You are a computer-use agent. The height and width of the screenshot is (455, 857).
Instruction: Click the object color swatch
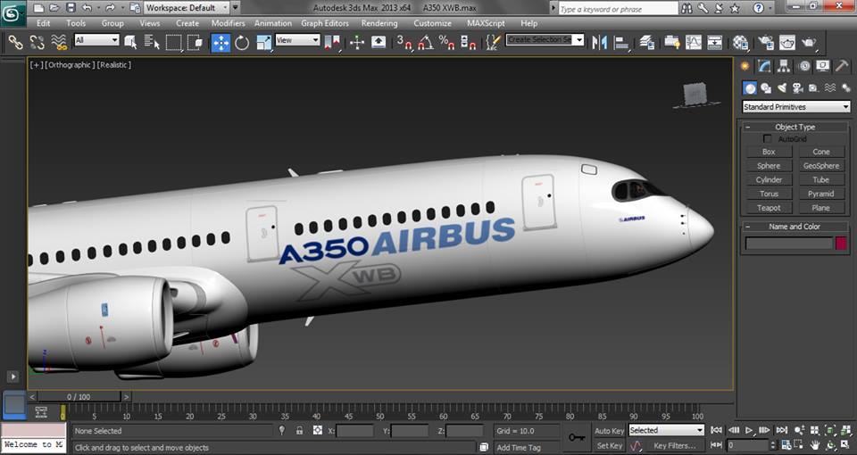coord(841,243)
